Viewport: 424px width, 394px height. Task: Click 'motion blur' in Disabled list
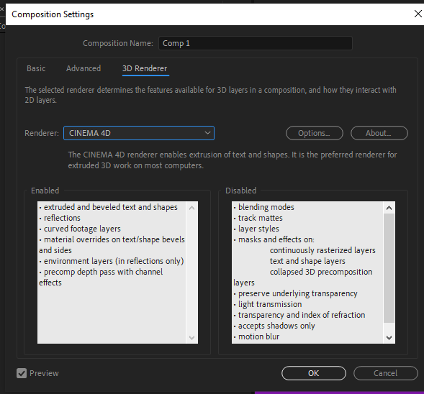pyautogui.click(x=258, y=336)
